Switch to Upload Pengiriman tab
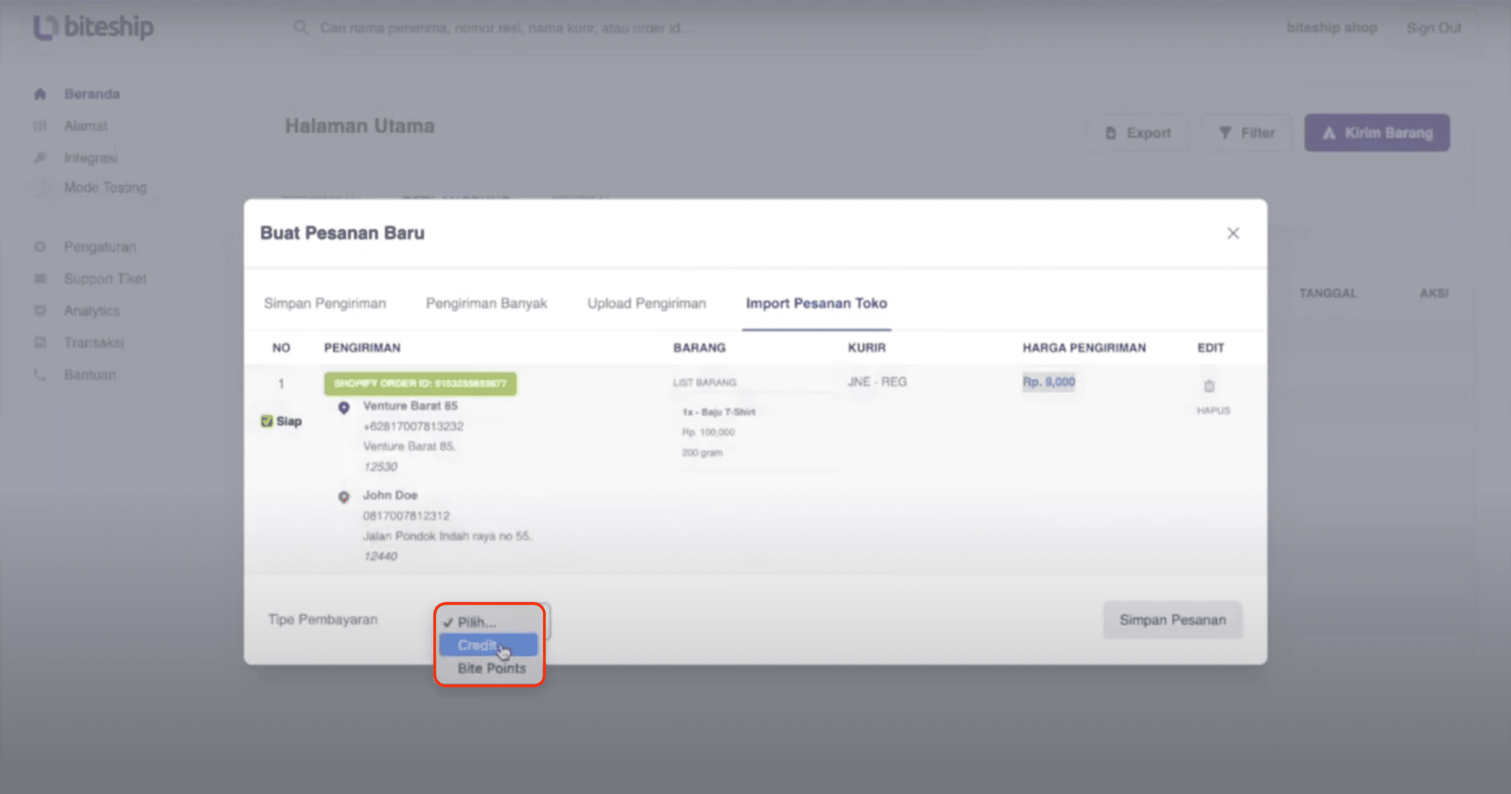 click(646, 303)
